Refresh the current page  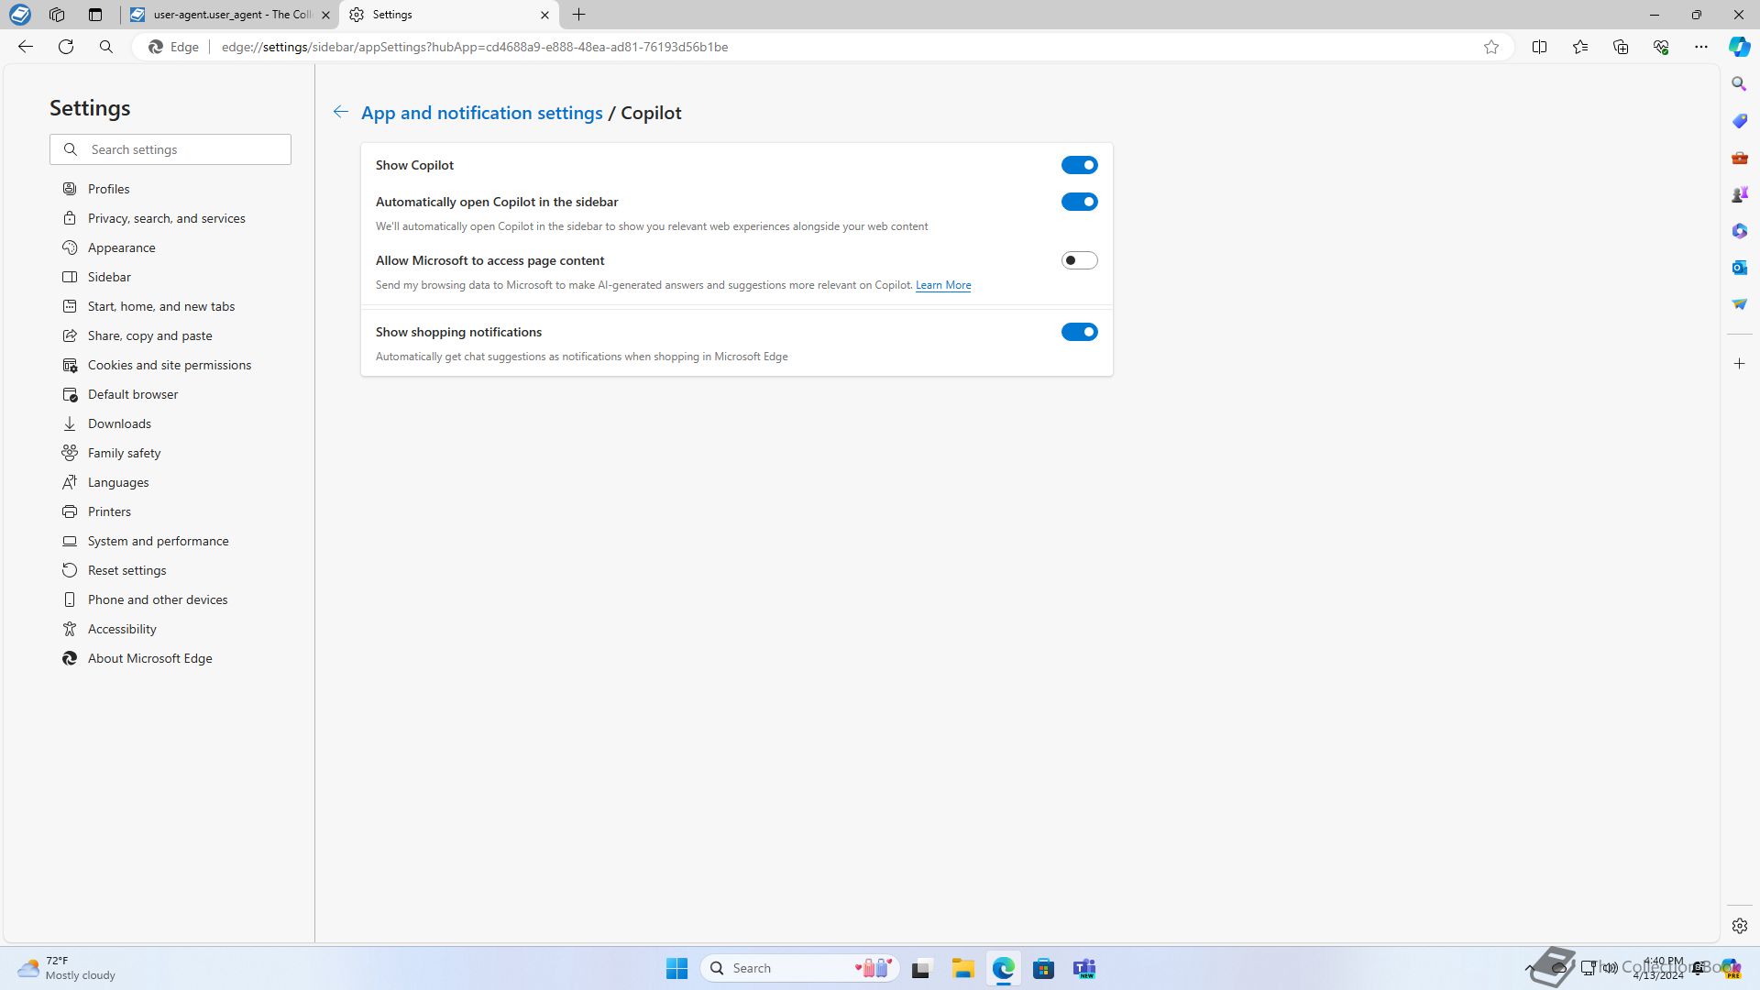[66, 47]
